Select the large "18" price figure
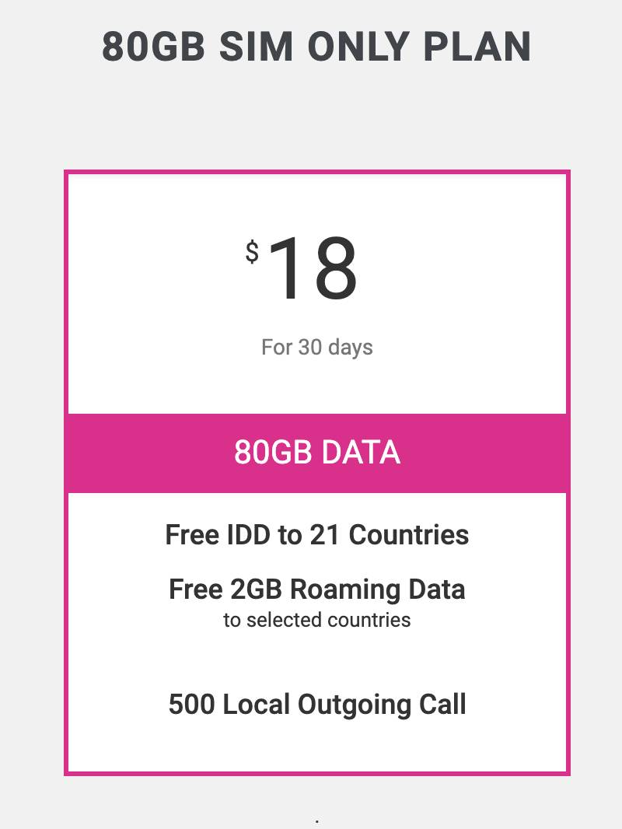622x829 pixels. [313, 270]
